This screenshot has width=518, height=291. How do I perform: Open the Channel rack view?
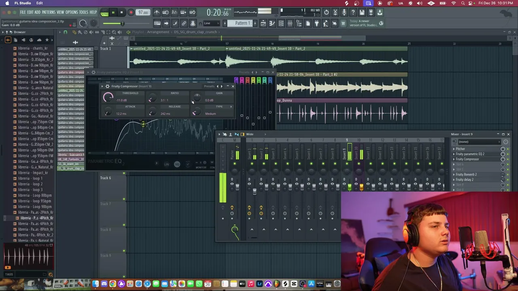[x=281, y=23]
